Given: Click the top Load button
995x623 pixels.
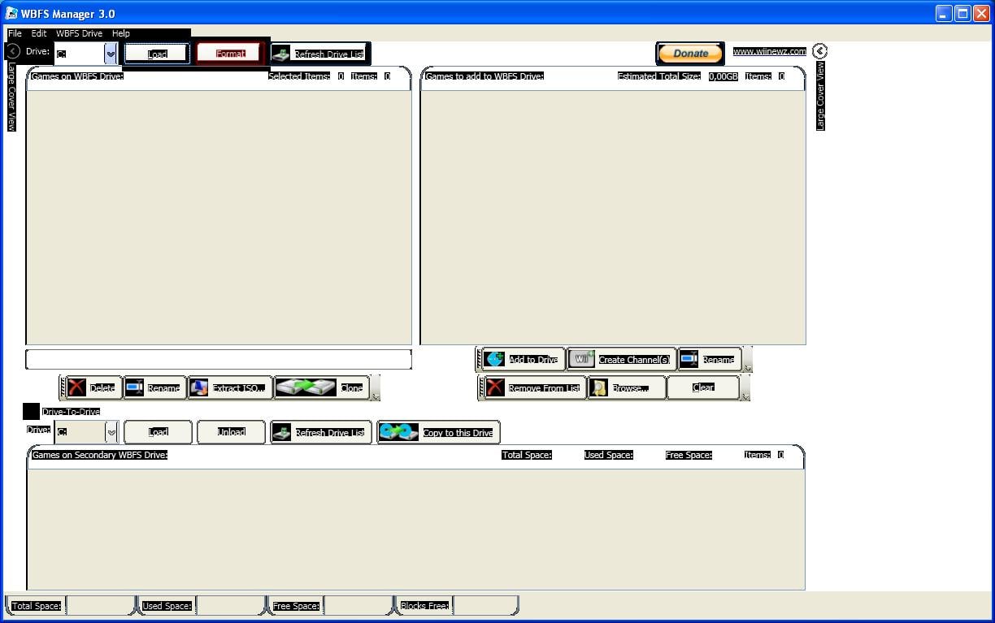Looking at the screenshot, I should [x=157, y=54].
